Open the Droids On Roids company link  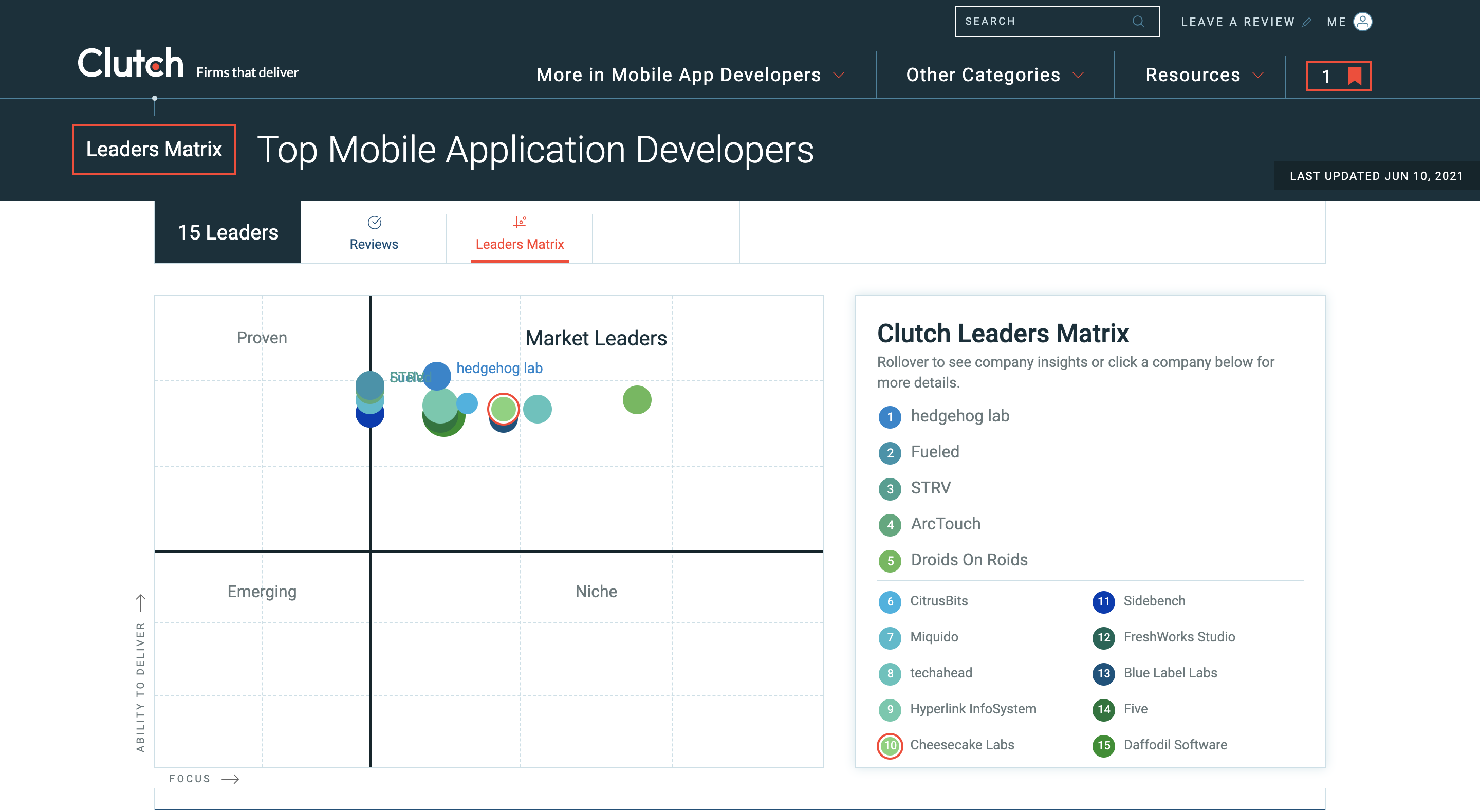pos(969,560)
